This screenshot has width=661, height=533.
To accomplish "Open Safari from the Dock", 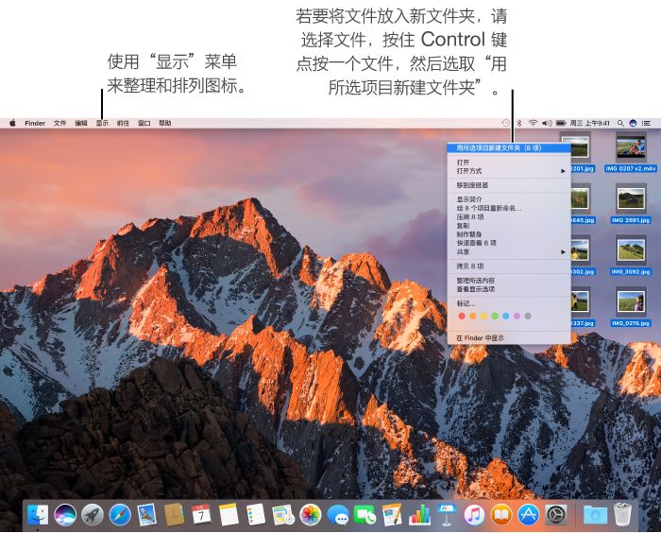I will coord(119,515).
